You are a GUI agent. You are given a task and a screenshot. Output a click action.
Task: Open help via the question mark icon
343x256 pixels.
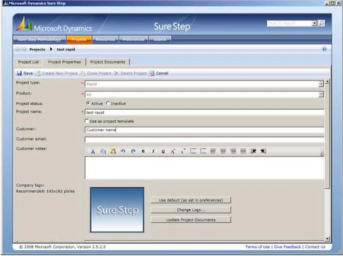[324, 49]
